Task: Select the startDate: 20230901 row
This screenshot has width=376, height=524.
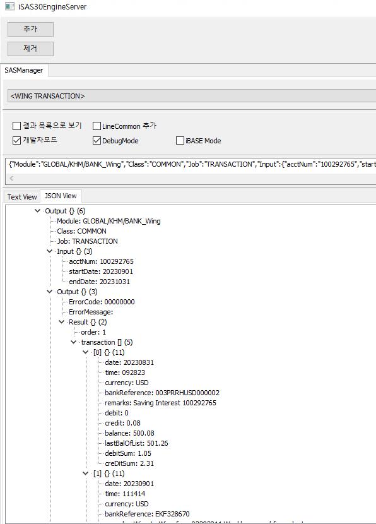Action: pos(101,271)
